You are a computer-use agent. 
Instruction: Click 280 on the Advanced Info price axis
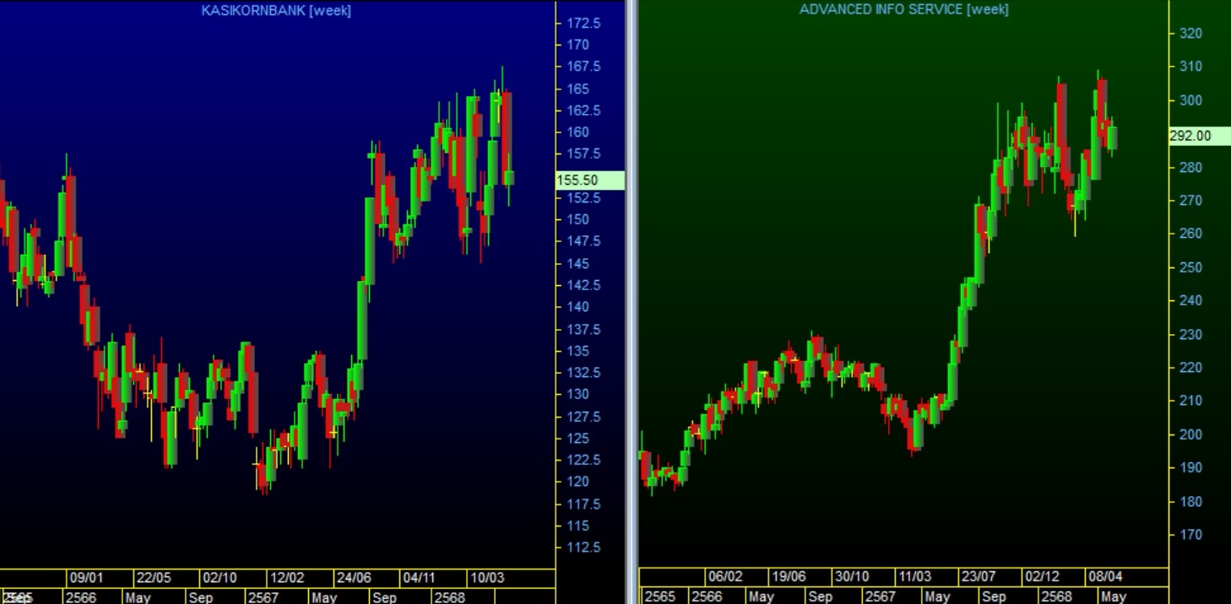(1190, 167)
